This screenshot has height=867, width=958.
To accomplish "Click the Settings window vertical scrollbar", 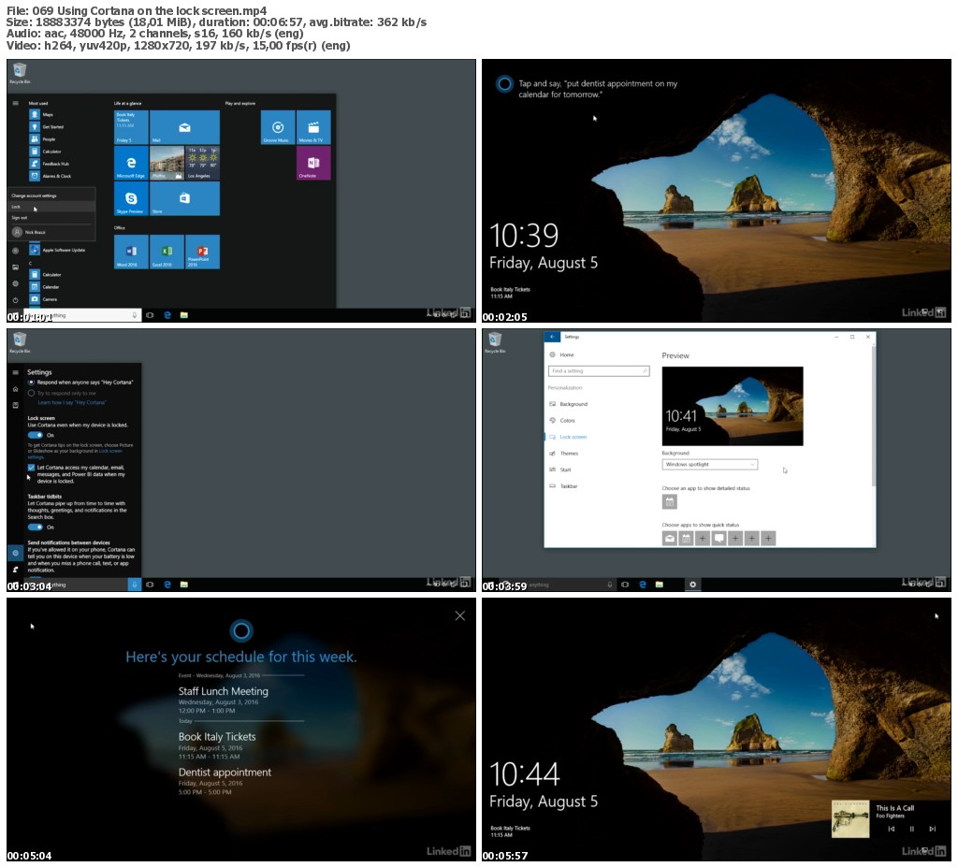I will pos(874,415).
